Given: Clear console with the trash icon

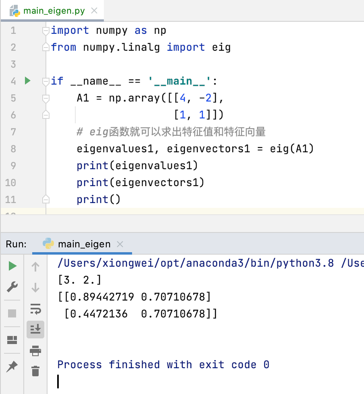Looking at the screenshot, I should pos(35,371).
